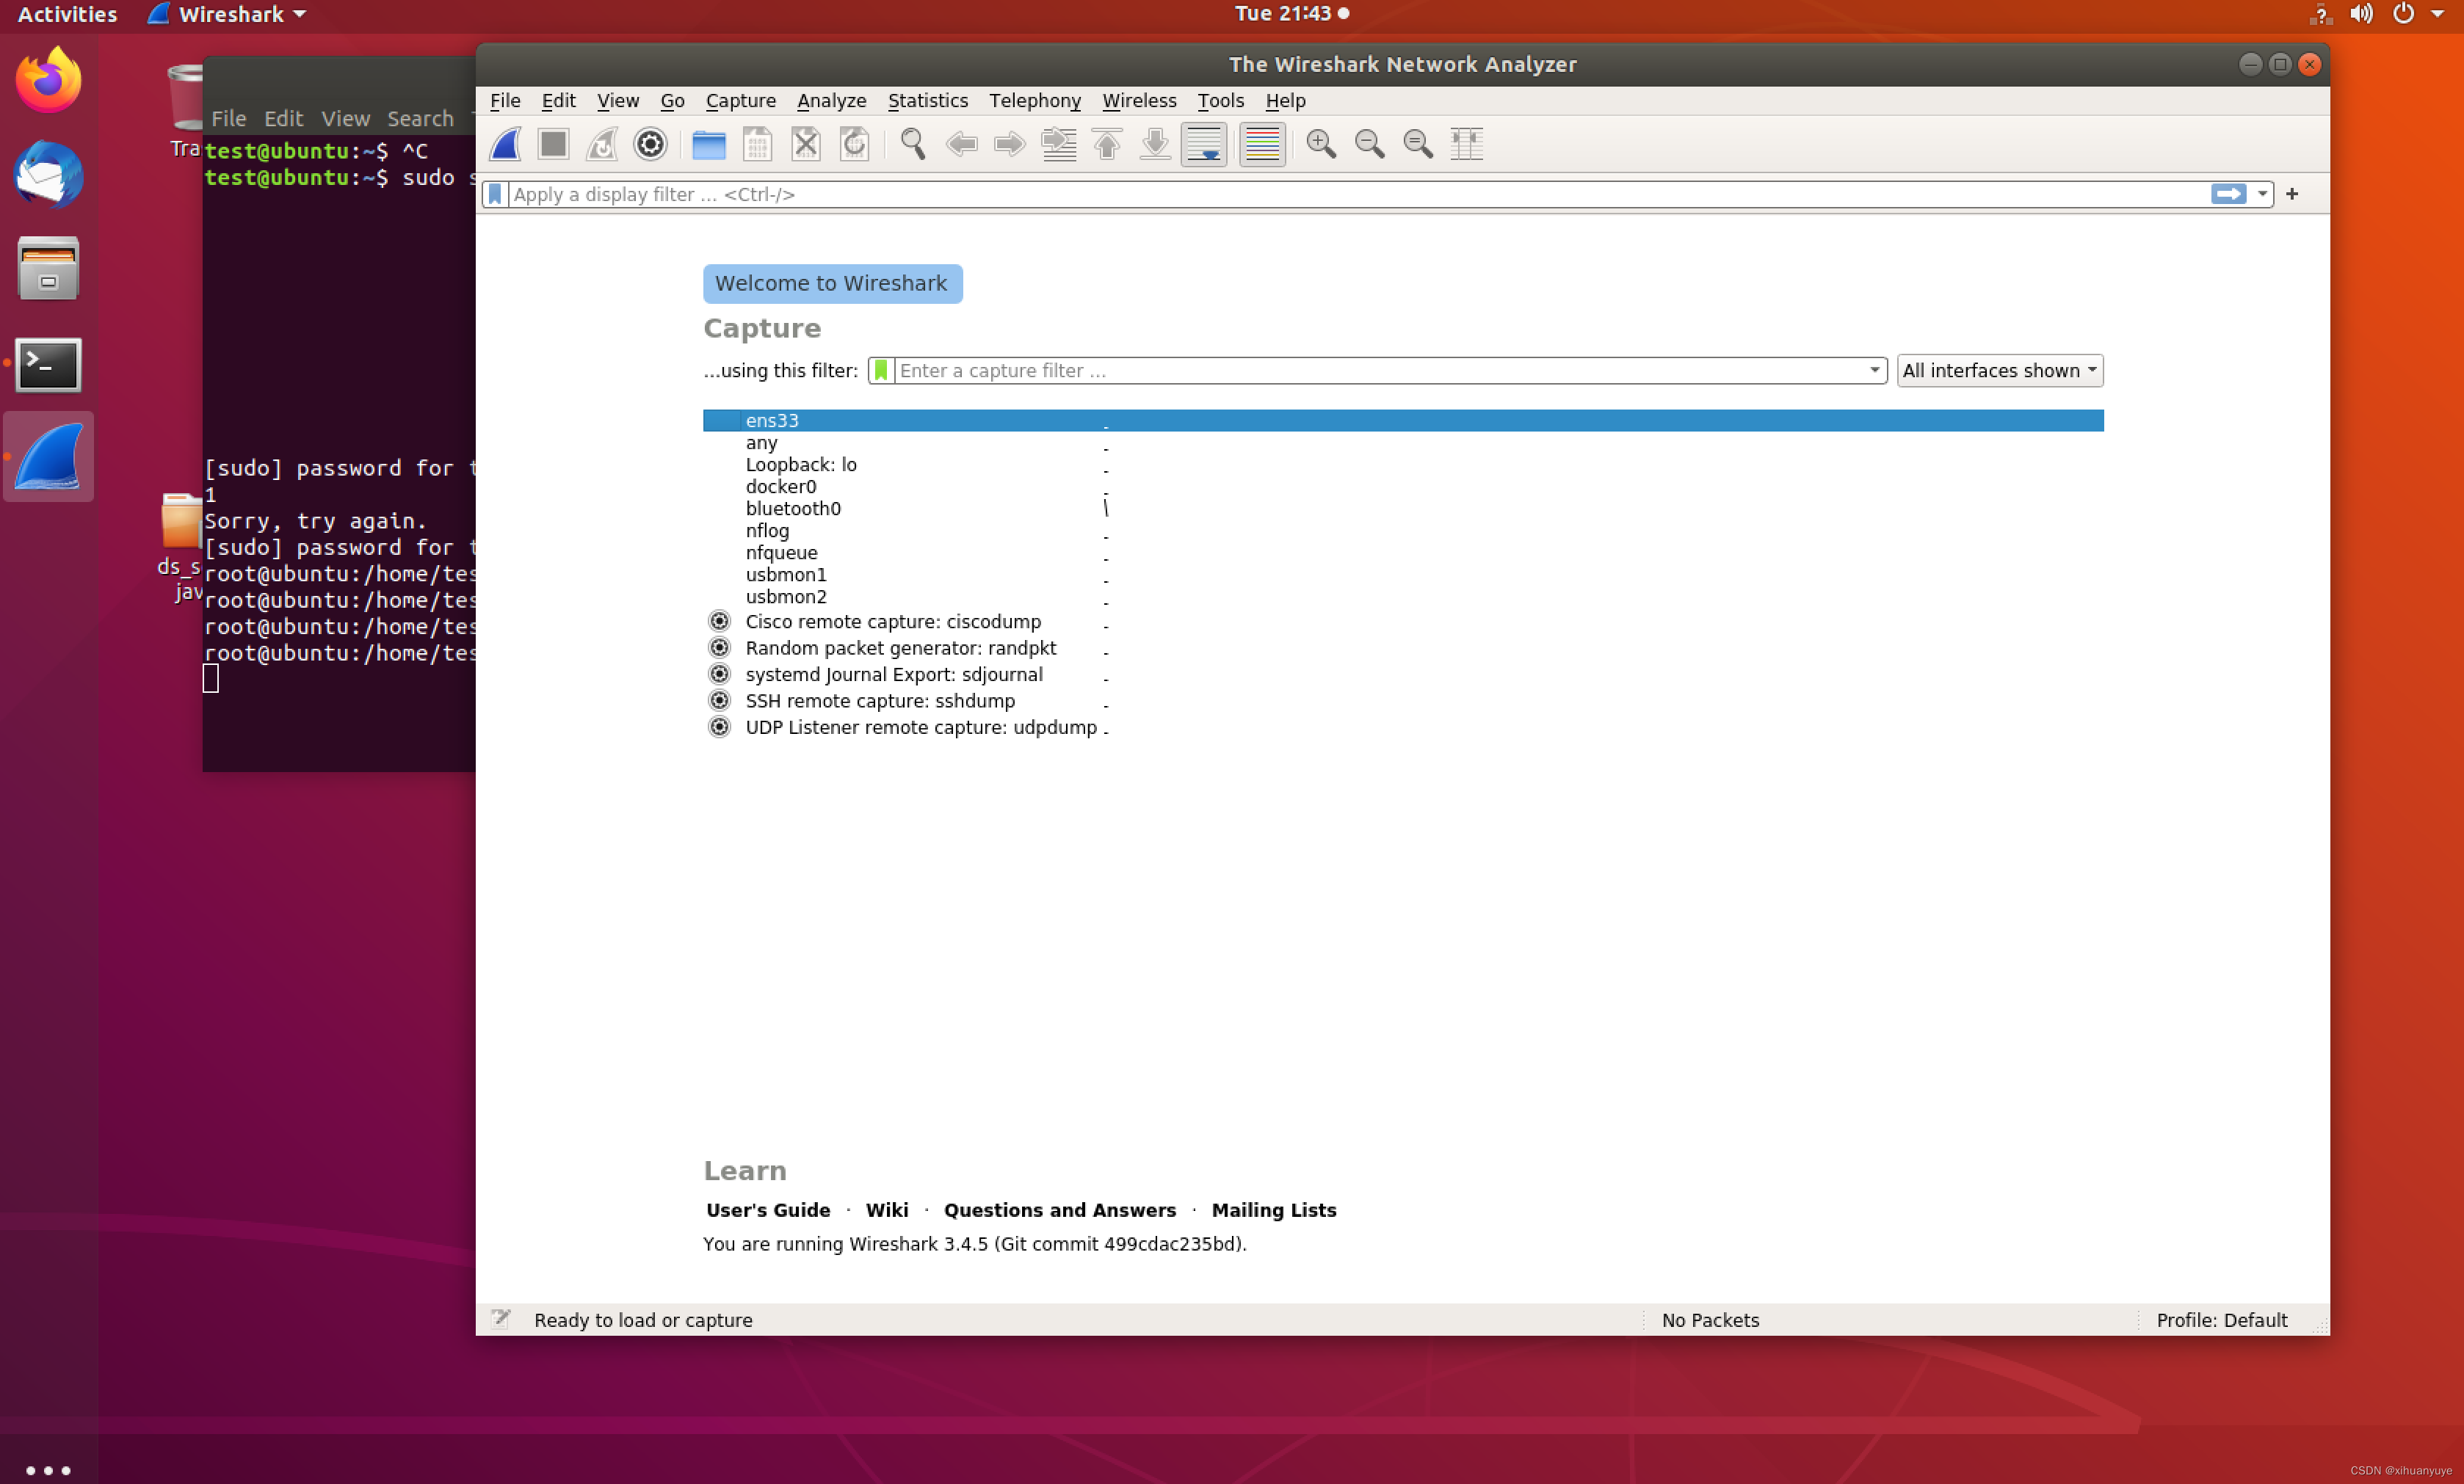This screenshot has height=1484, width=2464.
Task: Click the go to first packet icon
Action: click(1107, 145)
